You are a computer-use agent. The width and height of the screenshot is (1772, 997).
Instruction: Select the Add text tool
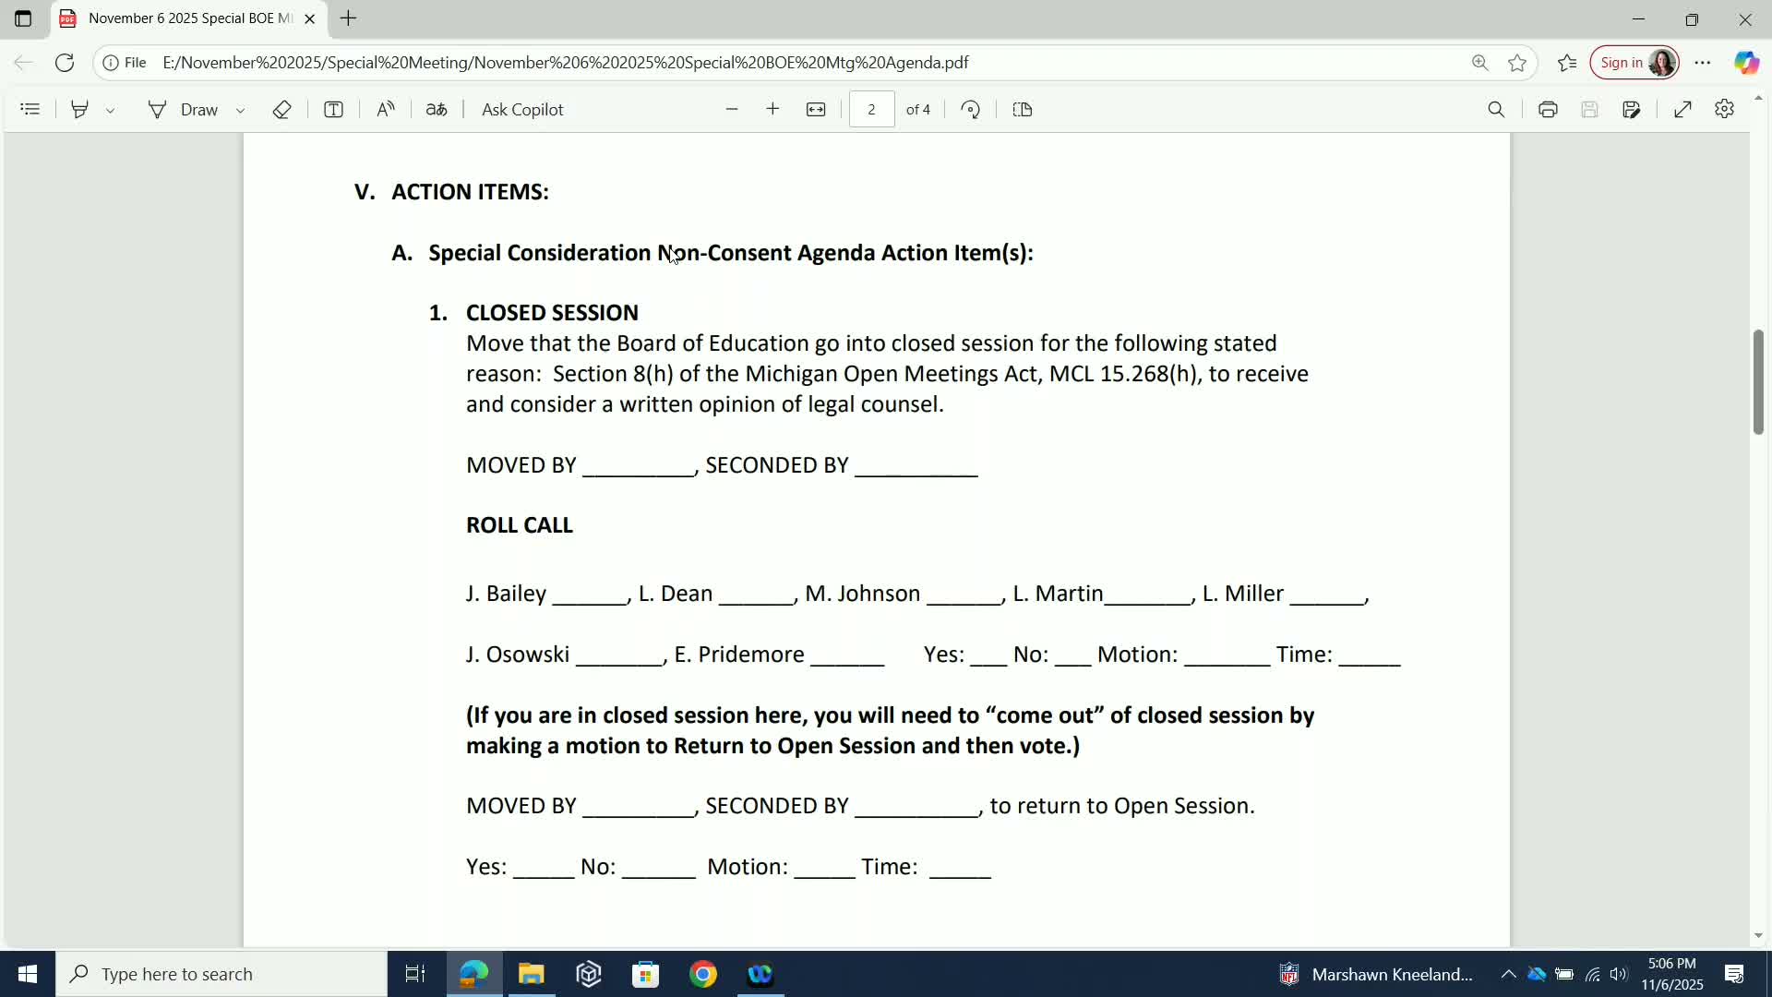[334, 109]
